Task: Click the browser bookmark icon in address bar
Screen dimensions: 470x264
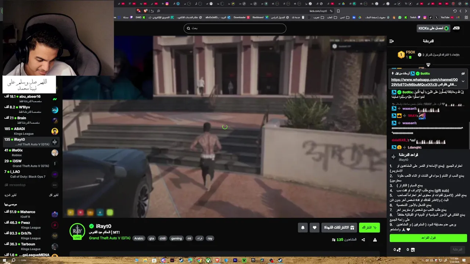Action: click(338, 11)
